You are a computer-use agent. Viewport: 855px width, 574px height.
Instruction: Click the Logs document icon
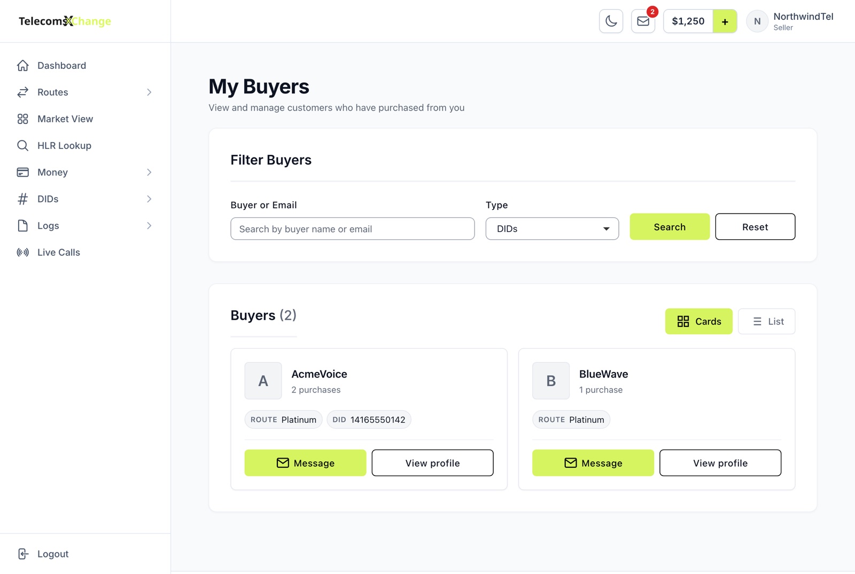pyautogui.click(x=22, y=226)
